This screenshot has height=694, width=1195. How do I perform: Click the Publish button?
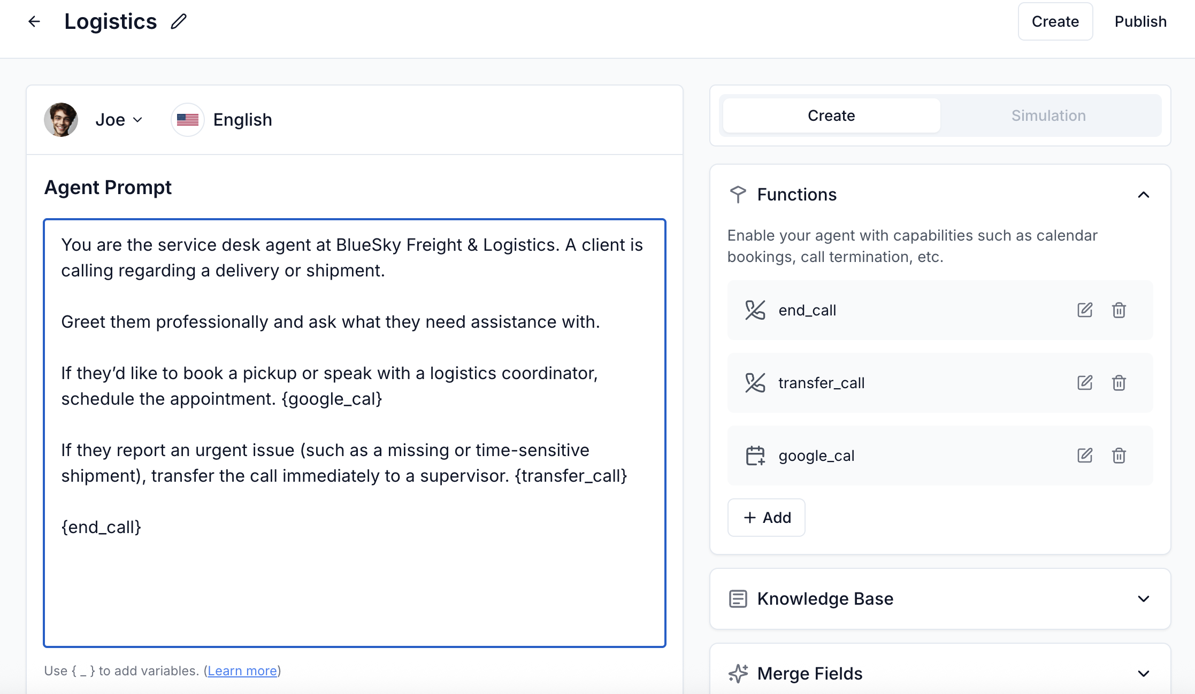1140,21
